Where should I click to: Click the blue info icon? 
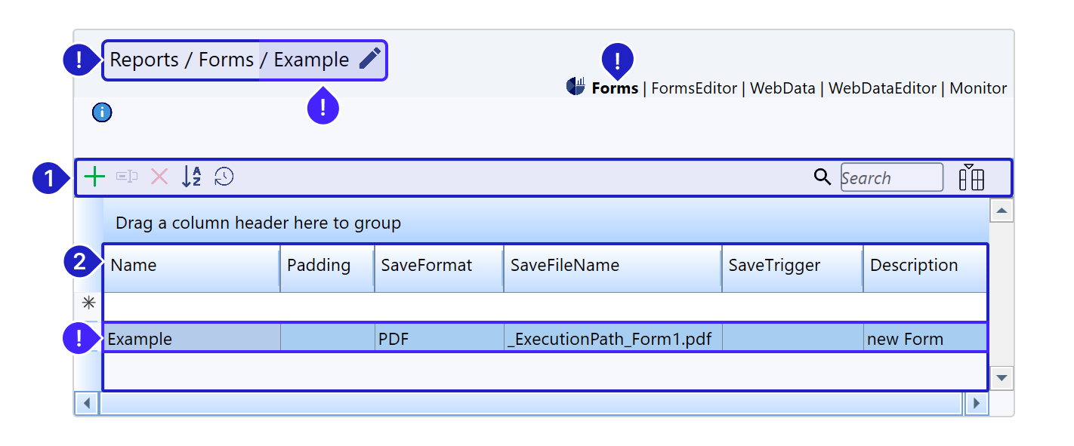102,113
